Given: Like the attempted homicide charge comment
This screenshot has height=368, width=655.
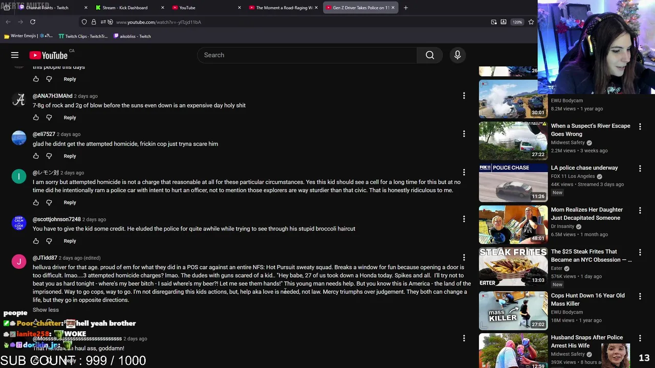Looking at the screenshot, I should 36,202.
